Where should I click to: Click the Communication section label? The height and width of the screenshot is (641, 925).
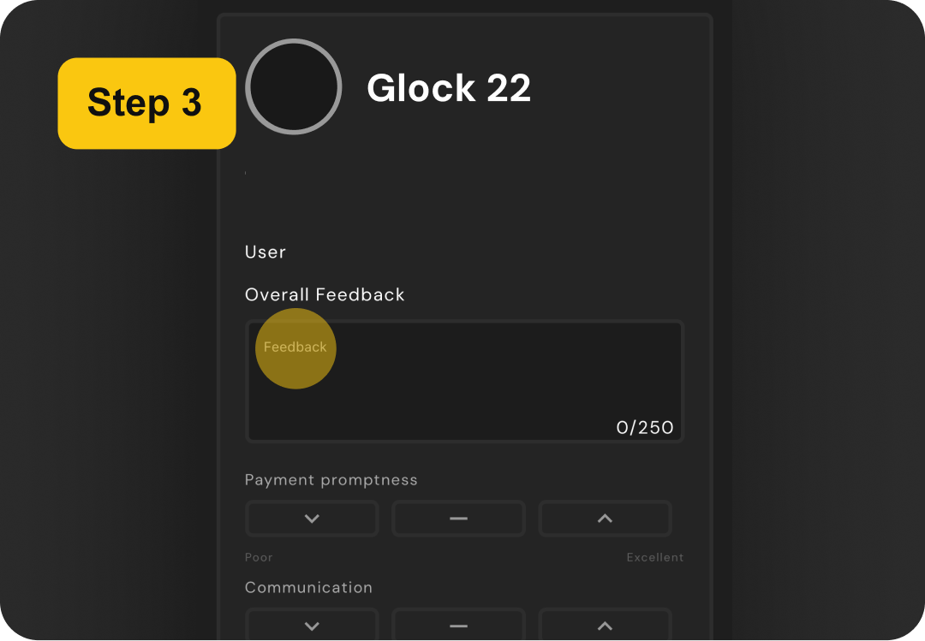(308, 588)
